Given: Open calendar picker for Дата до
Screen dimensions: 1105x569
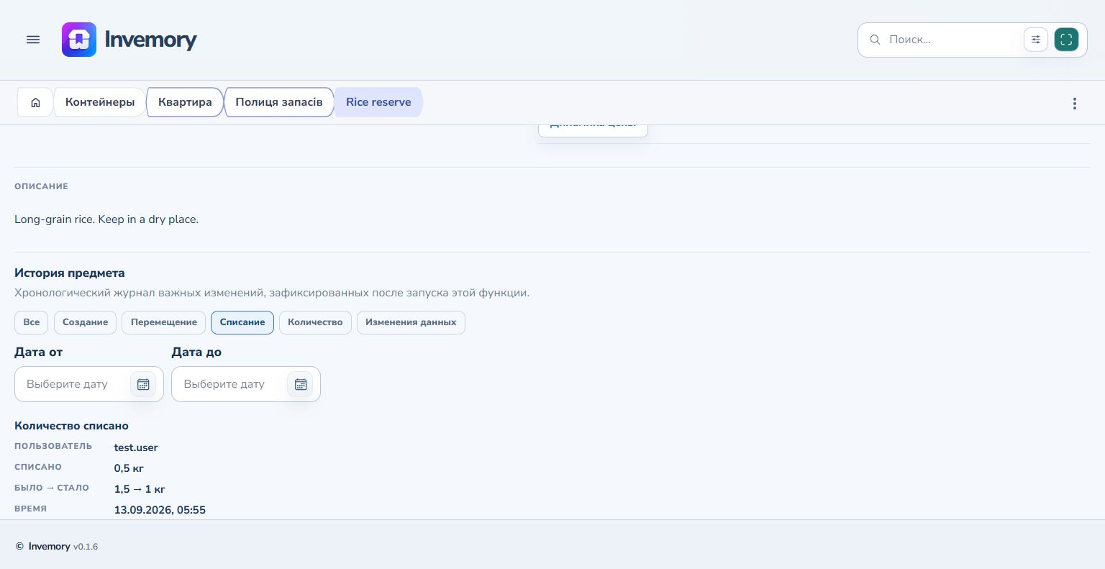Looking at the screenshot, I should [301, 384].
